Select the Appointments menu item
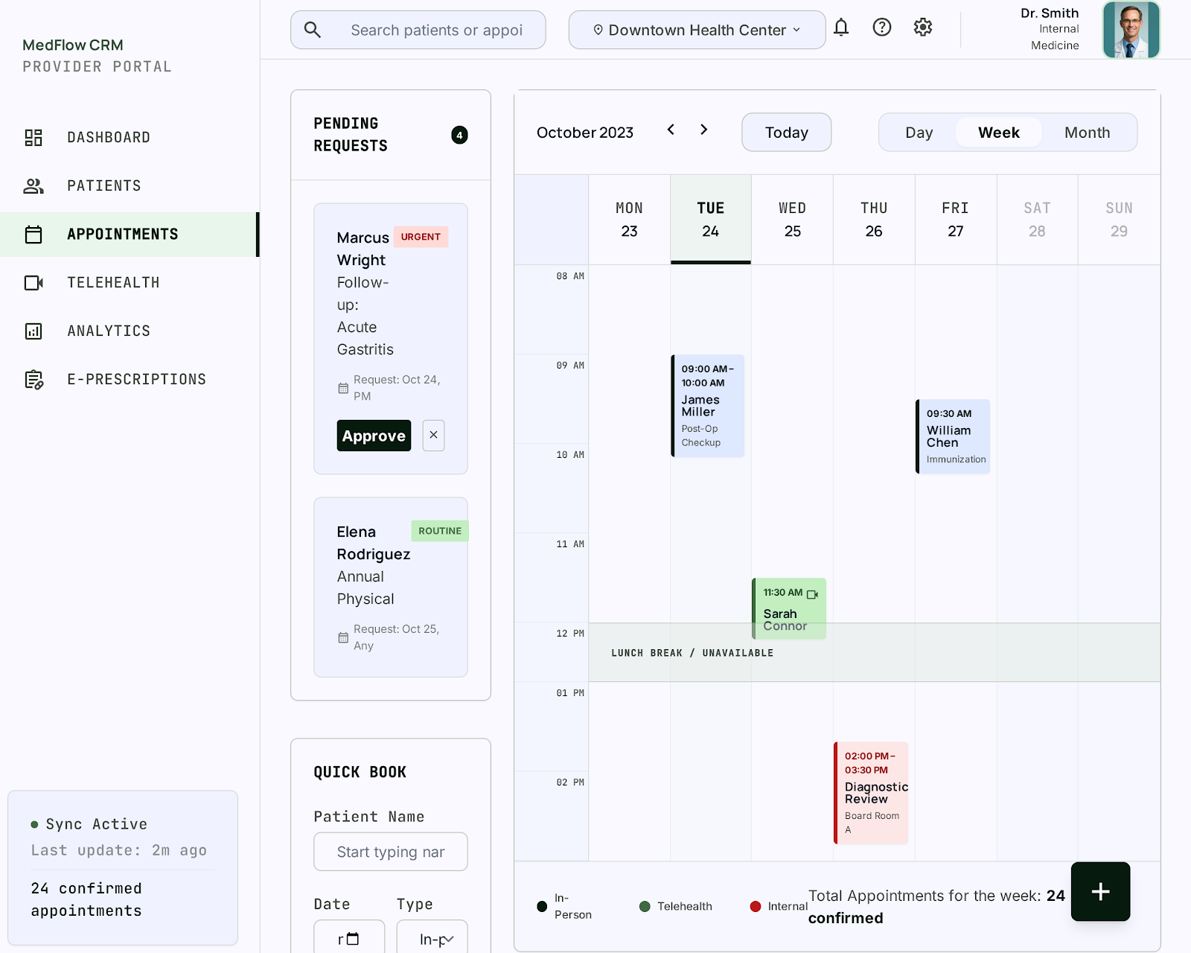 pyautogui.click(x=129, y=235)
